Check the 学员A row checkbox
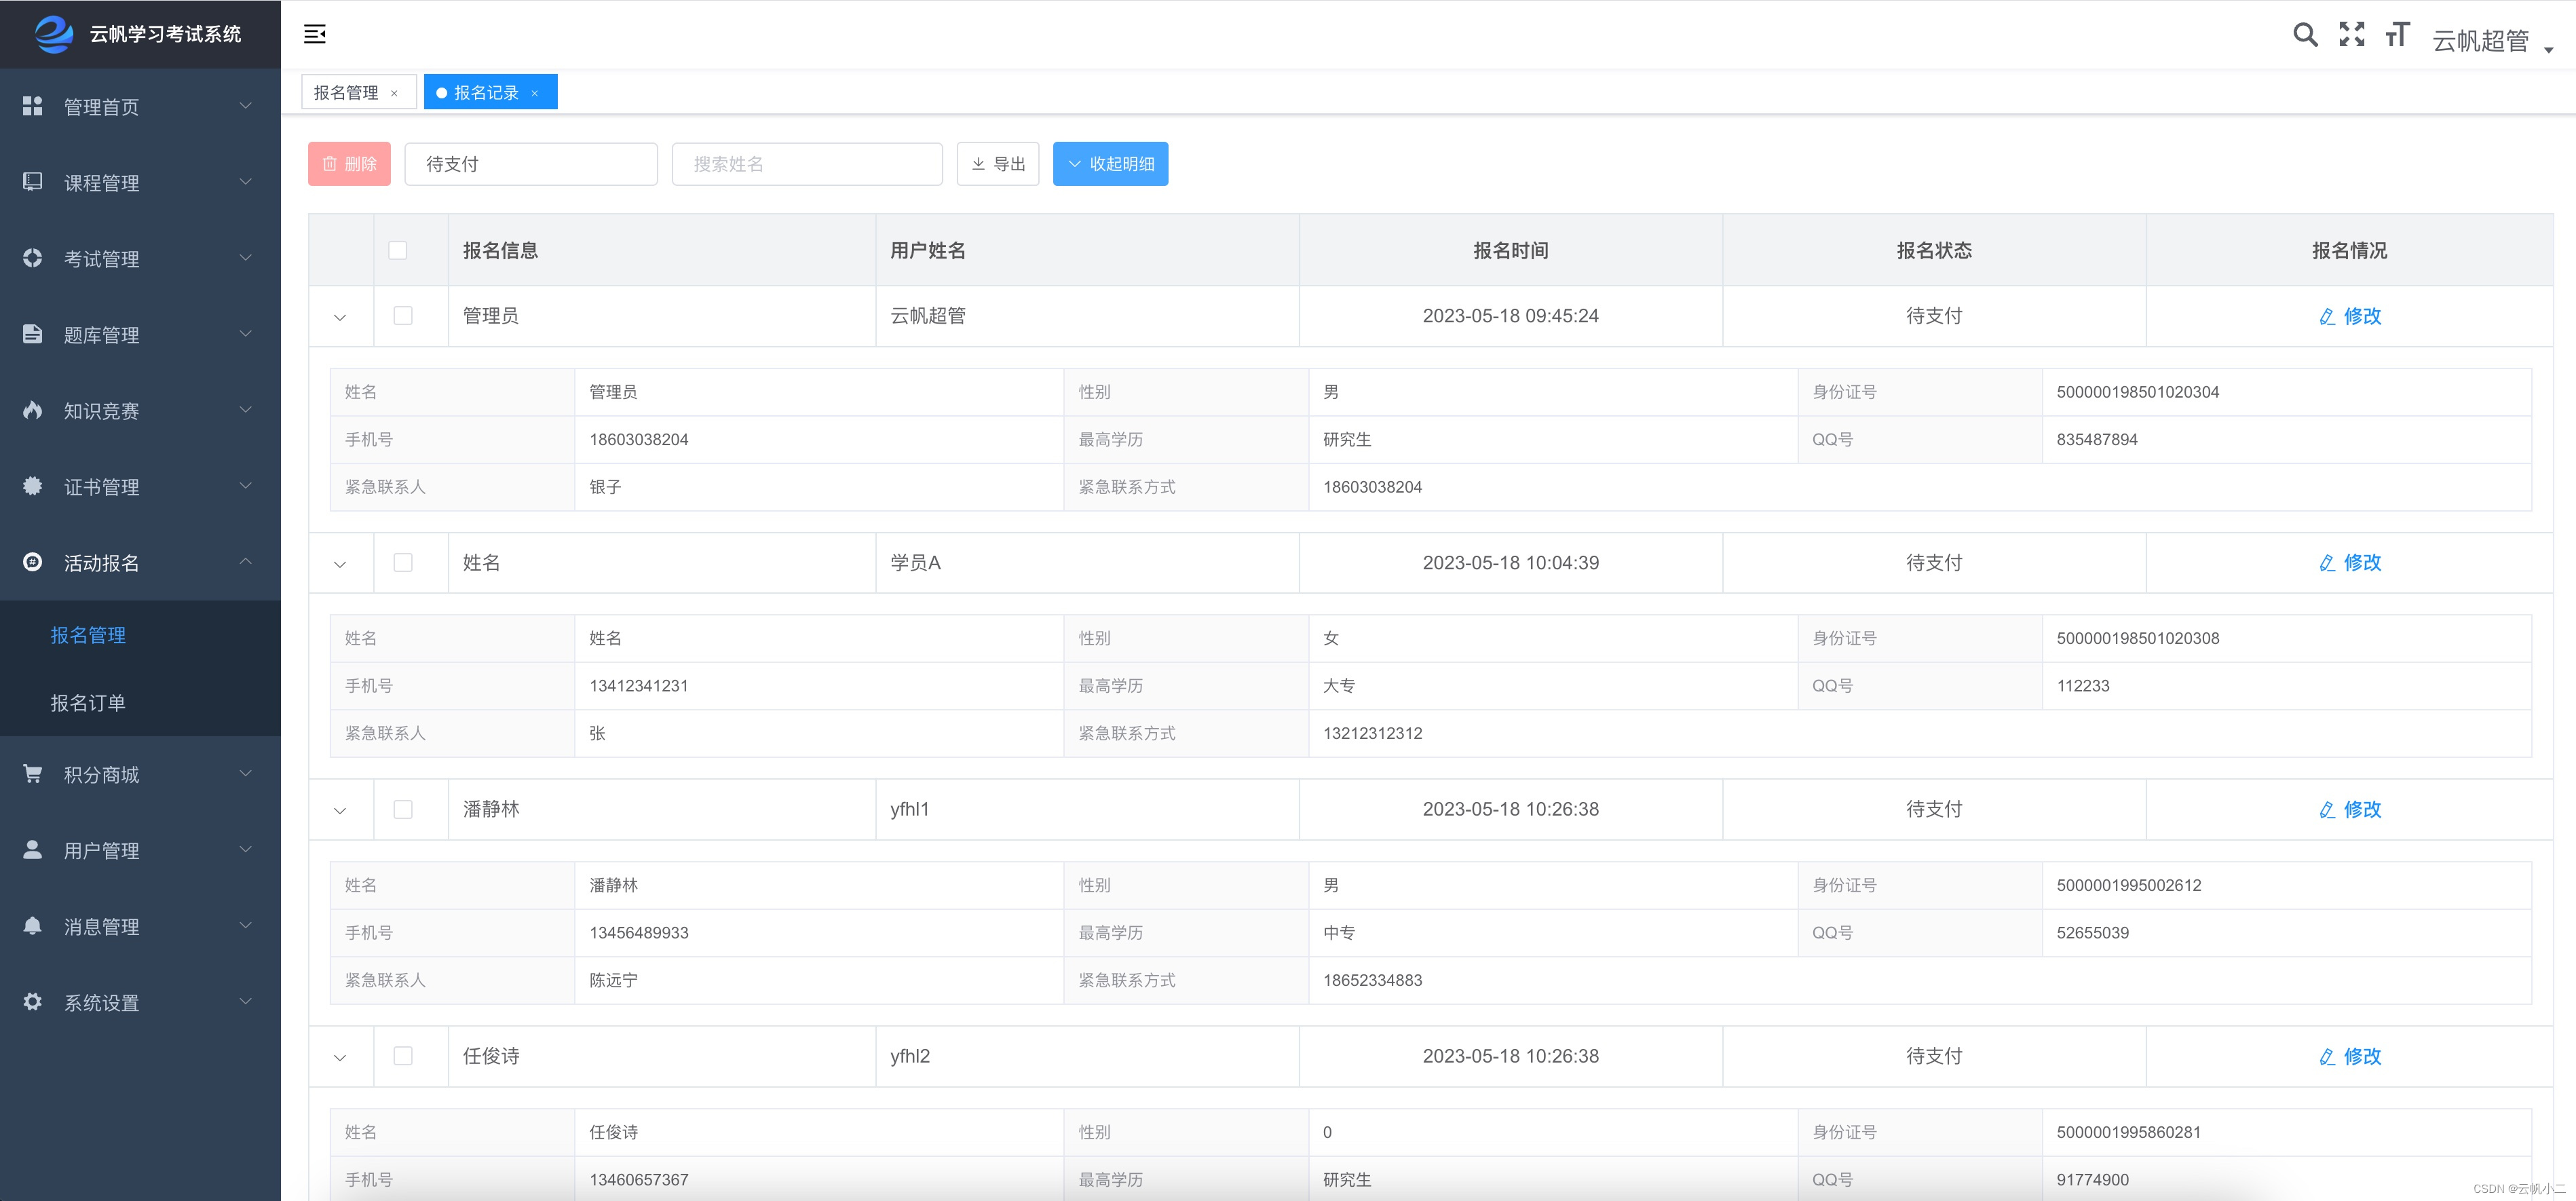Viewport: 2576px width, 1201px height. [403, 563]
